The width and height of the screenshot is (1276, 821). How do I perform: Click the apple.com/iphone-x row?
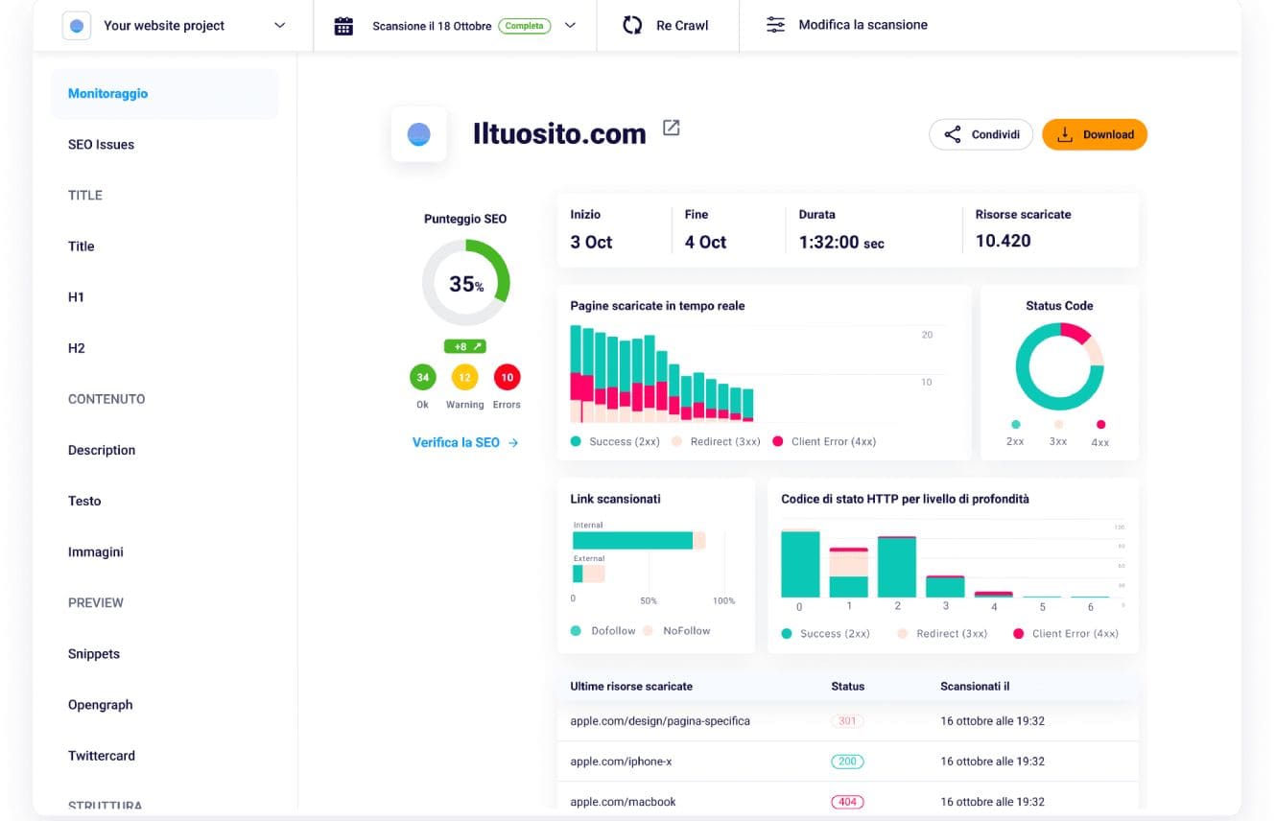click(847, 761)
